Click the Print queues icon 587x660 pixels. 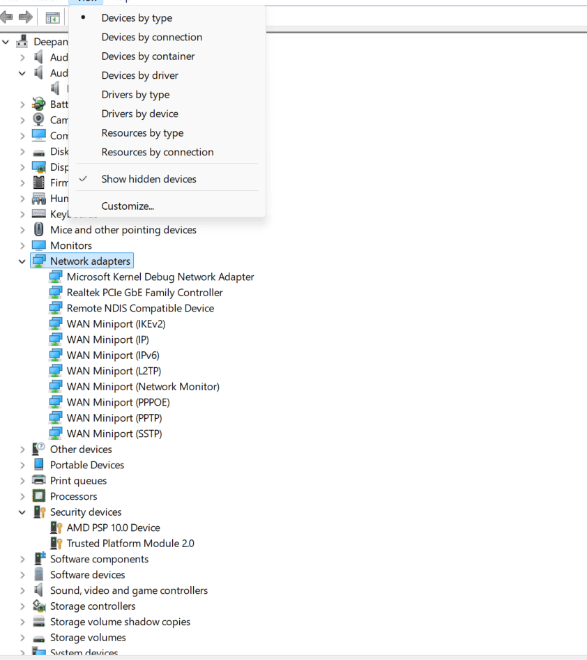click(39, 480)
